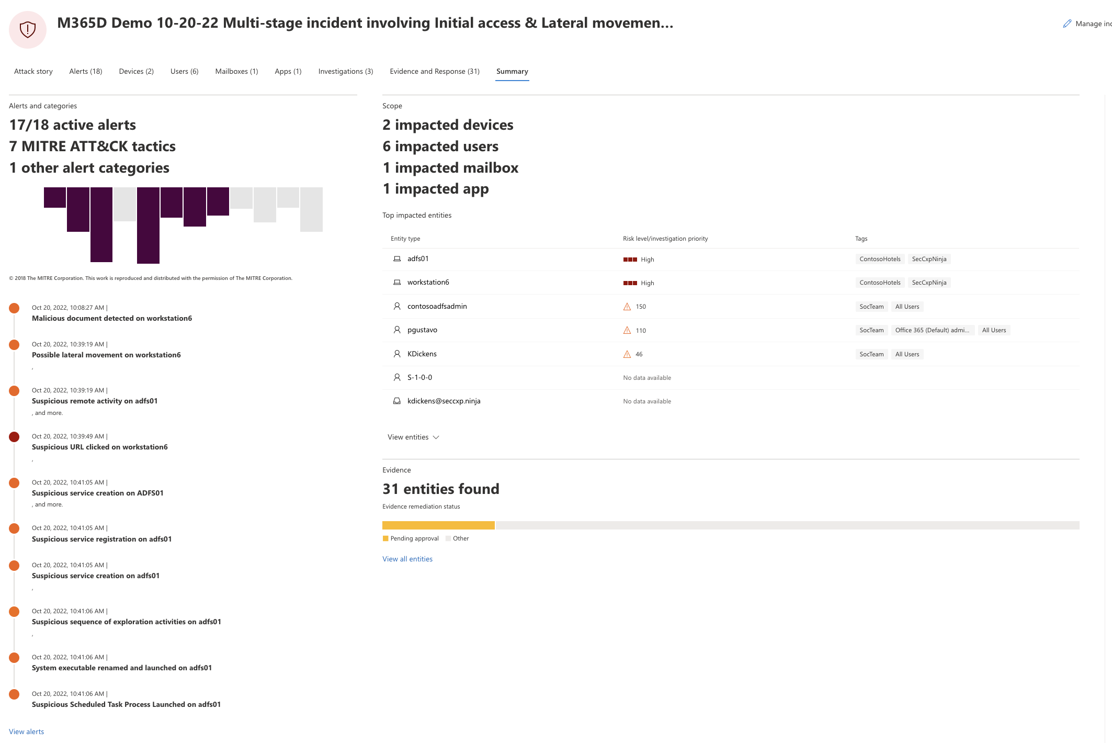
Task: Click the incident shield icon
Action: coord(28,29)
